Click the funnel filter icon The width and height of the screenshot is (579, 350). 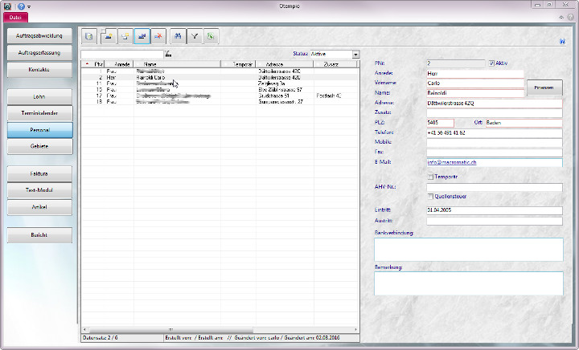(x=195, y=36)
